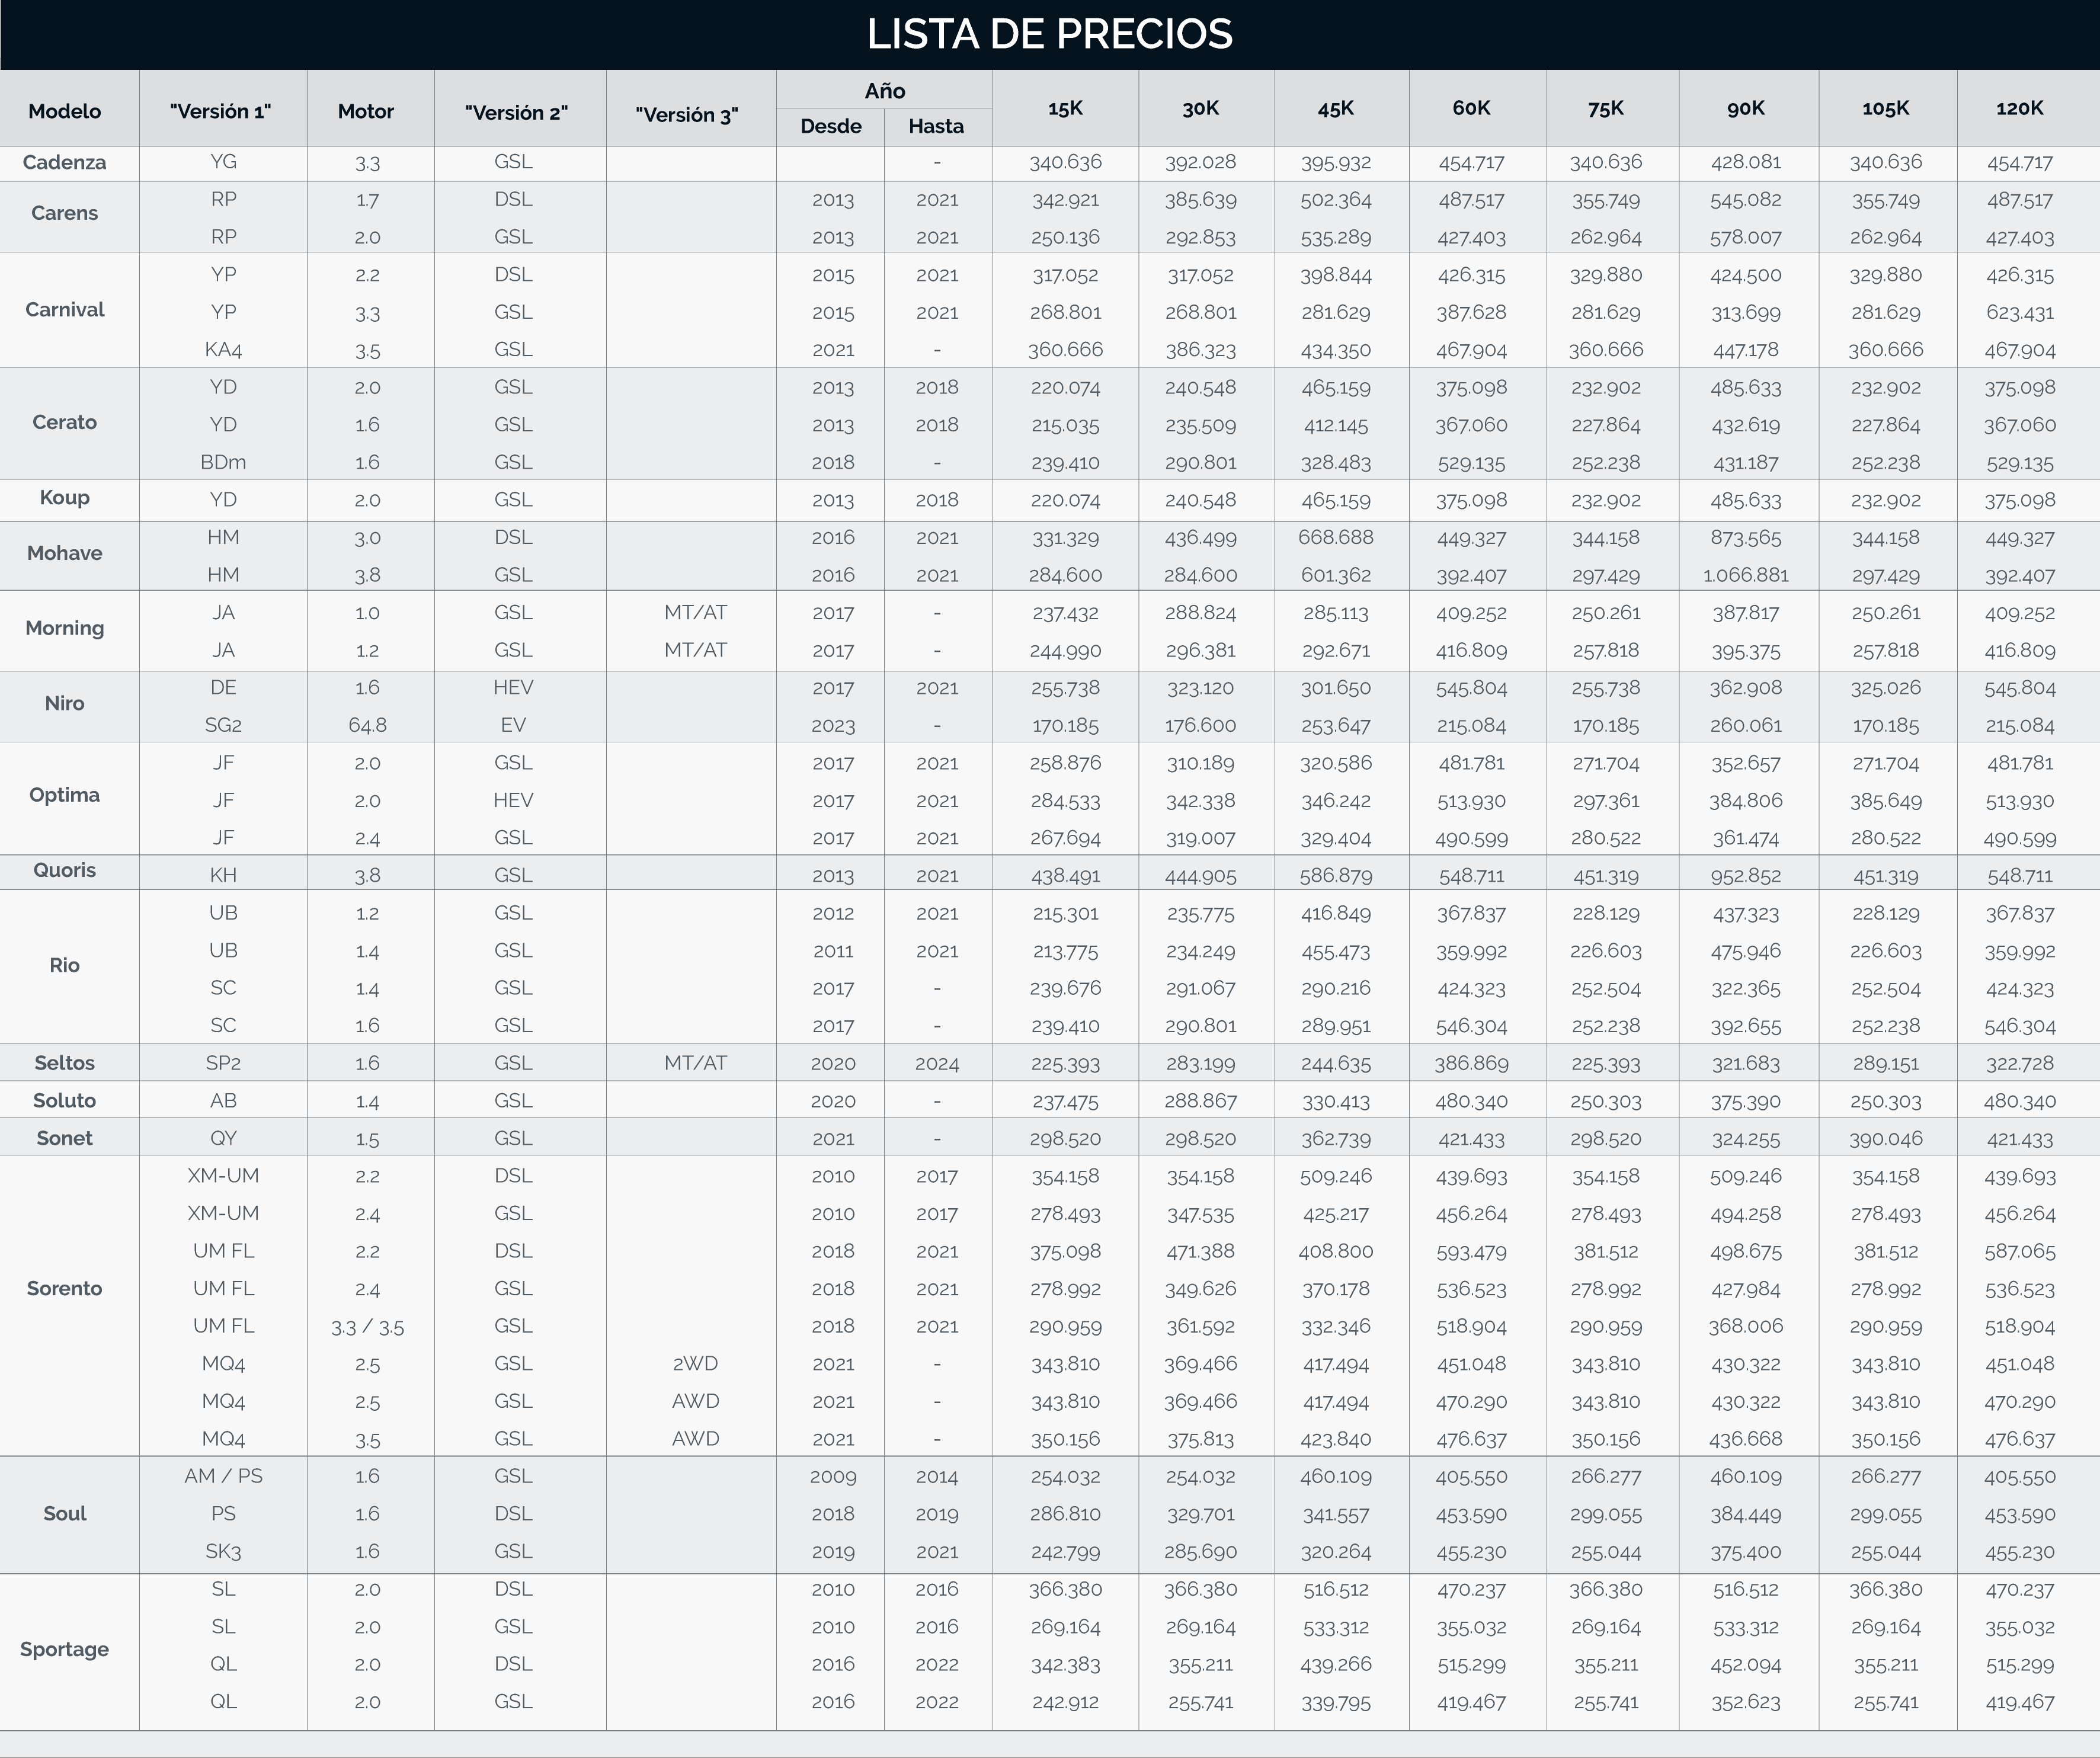Click the 3.3 / 3.5 motor cell

[x=367, y=1327]
